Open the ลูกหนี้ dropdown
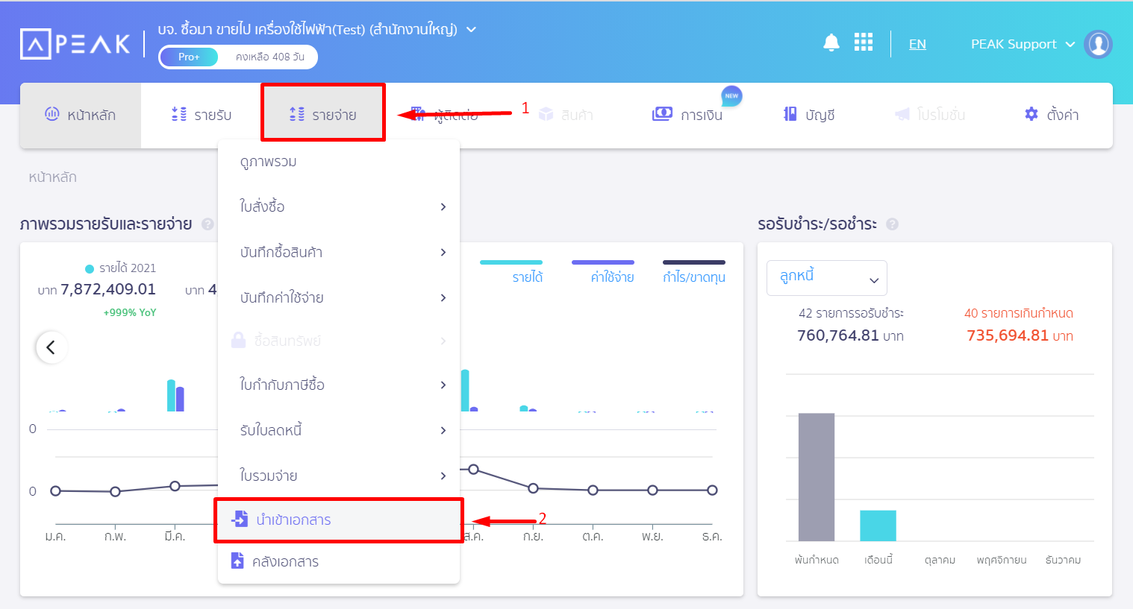 tap(826, 278)
